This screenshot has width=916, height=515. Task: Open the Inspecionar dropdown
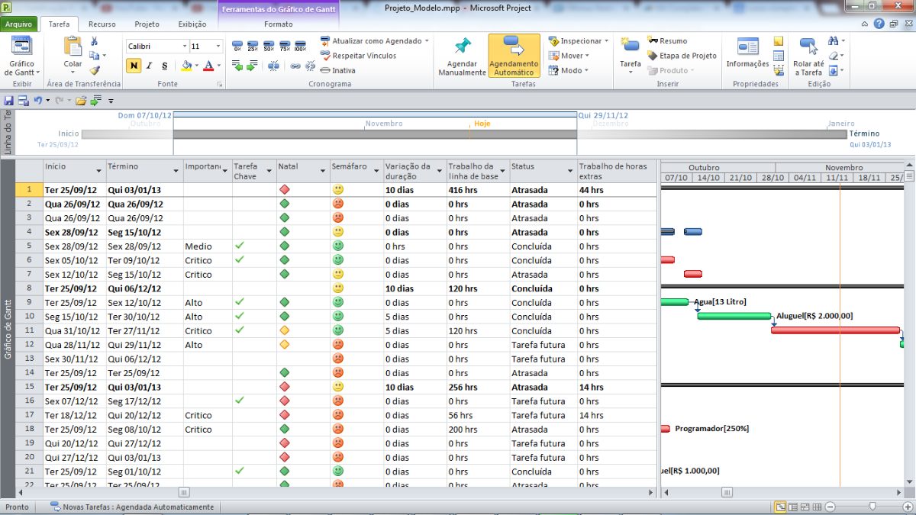(x=607, y=41)
